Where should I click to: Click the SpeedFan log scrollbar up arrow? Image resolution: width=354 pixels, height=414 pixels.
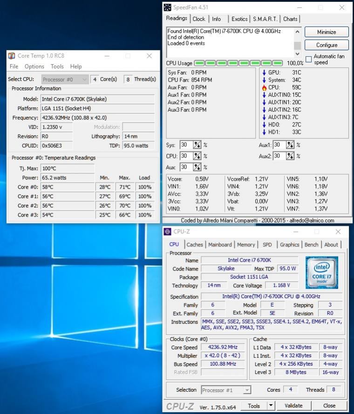[x=297, y=32]
